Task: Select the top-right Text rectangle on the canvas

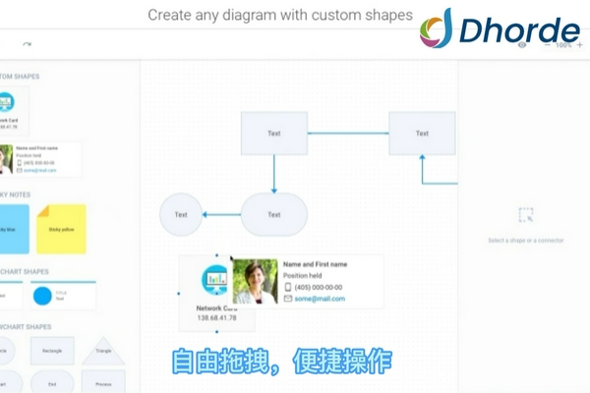Action: click(x=422, y=134)
